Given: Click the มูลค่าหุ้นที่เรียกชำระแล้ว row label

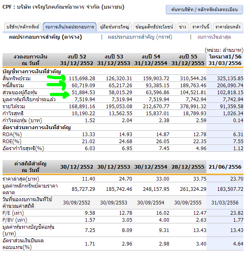Looking at the screenshot, I should click(x=29, y=100).
